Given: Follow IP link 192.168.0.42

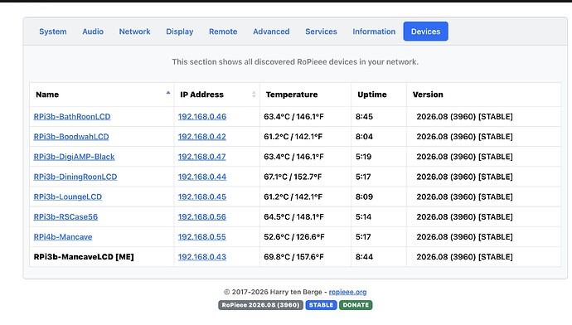Looking at the screenshot, I should tap(202, 137).
